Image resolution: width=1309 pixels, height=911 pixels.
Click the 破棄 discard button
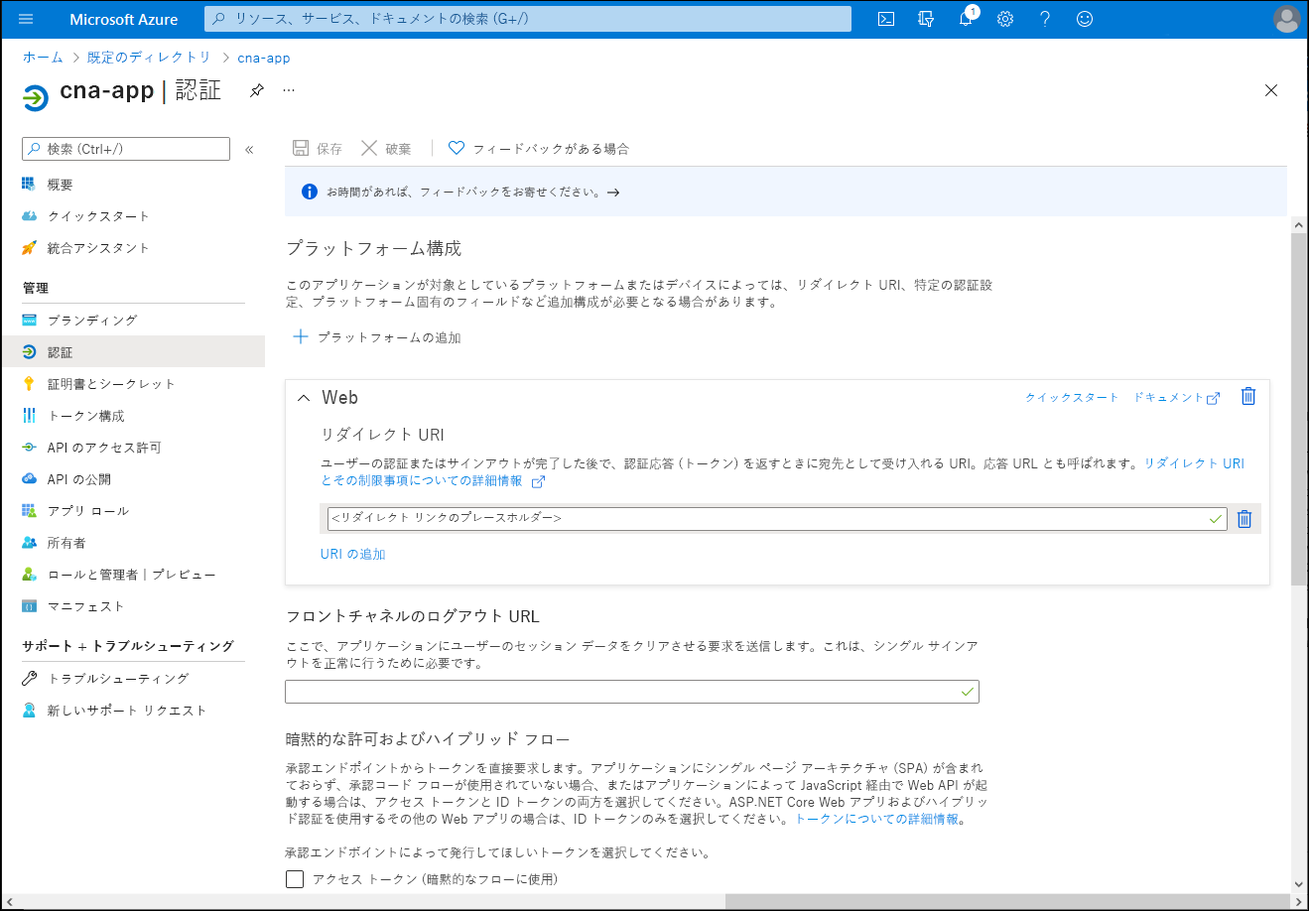[386, 149]
